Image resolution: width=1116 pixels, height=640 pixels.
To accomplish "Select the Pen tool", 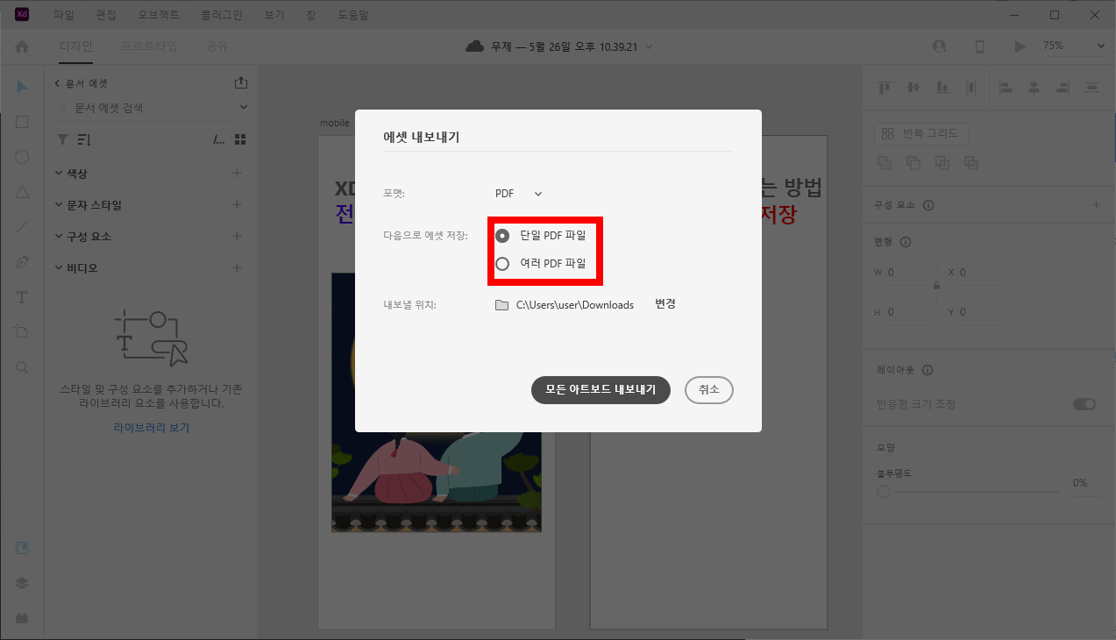I will [21, 261].
